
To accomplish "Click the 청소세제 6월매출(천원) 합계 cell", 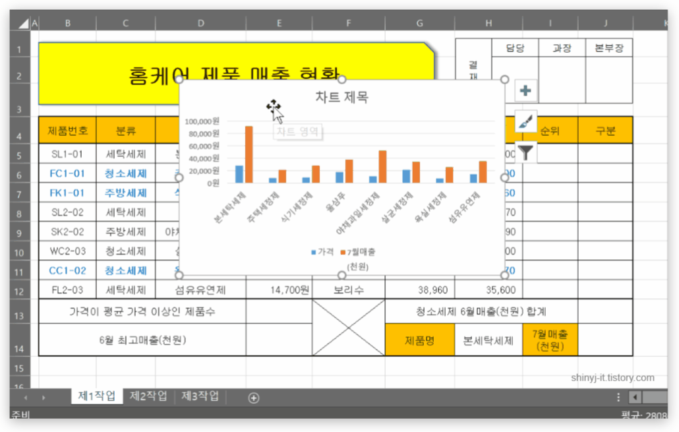I will pos(481,311).
